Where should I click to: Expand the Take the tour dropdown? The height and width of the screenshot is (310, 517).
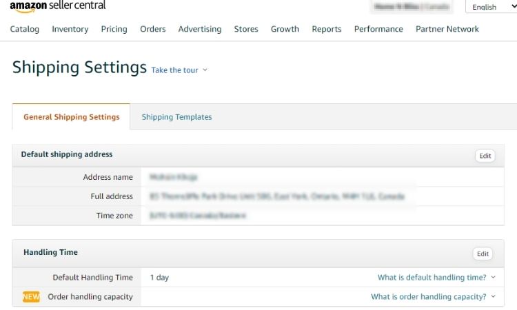(179, 70)
